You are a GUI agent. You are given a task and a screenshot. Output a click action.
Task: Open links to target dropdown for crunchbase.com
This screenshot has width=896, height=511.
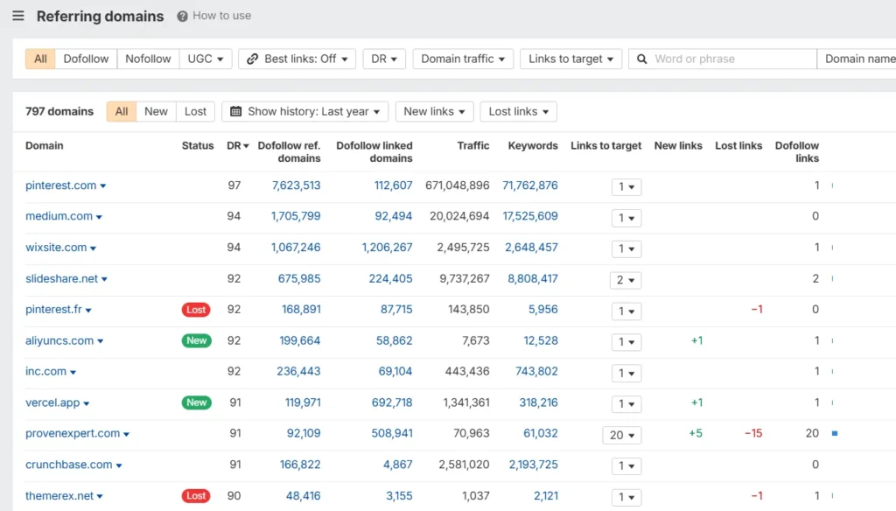click(626, 465)
